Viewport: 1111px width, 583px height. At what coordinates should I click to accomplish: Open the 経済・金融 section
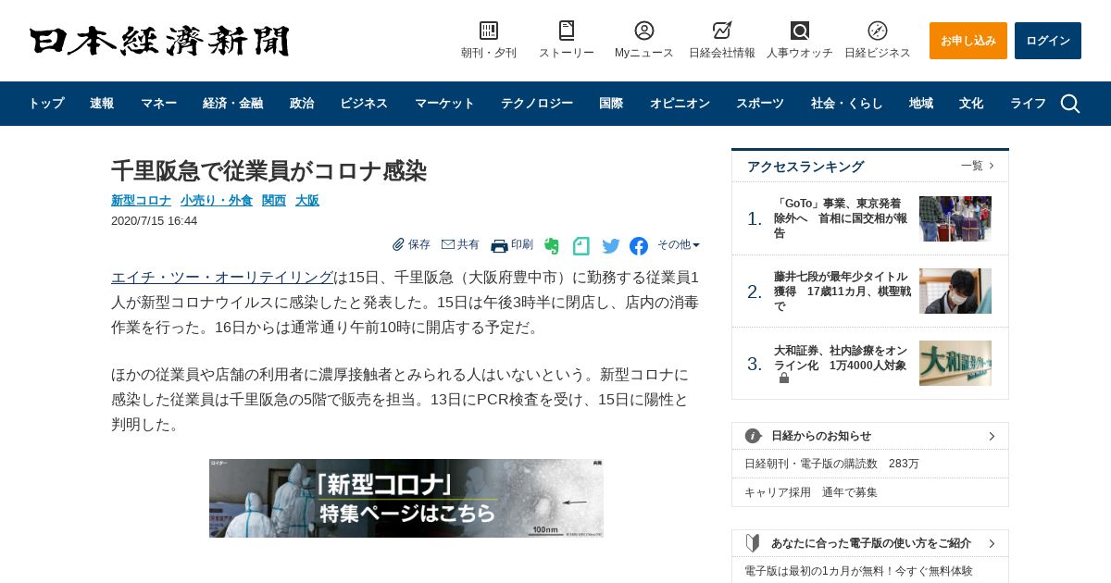click(232, 104)
